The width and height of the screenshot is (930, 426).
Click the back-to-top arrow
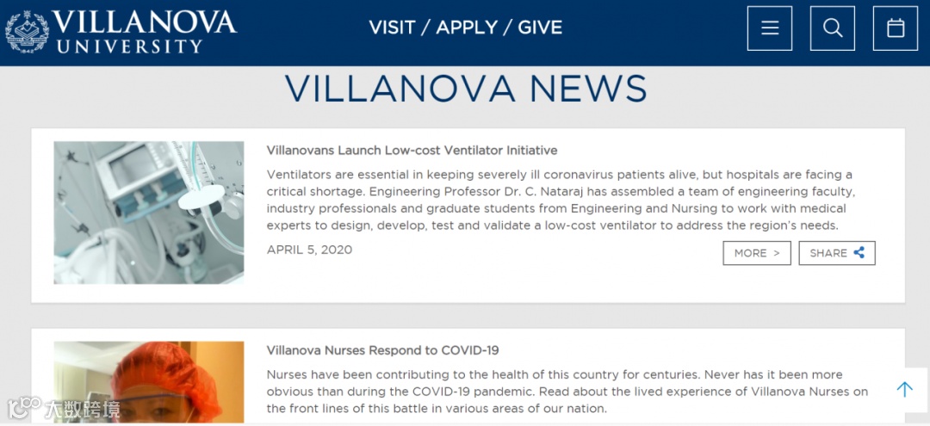[904, 390]
